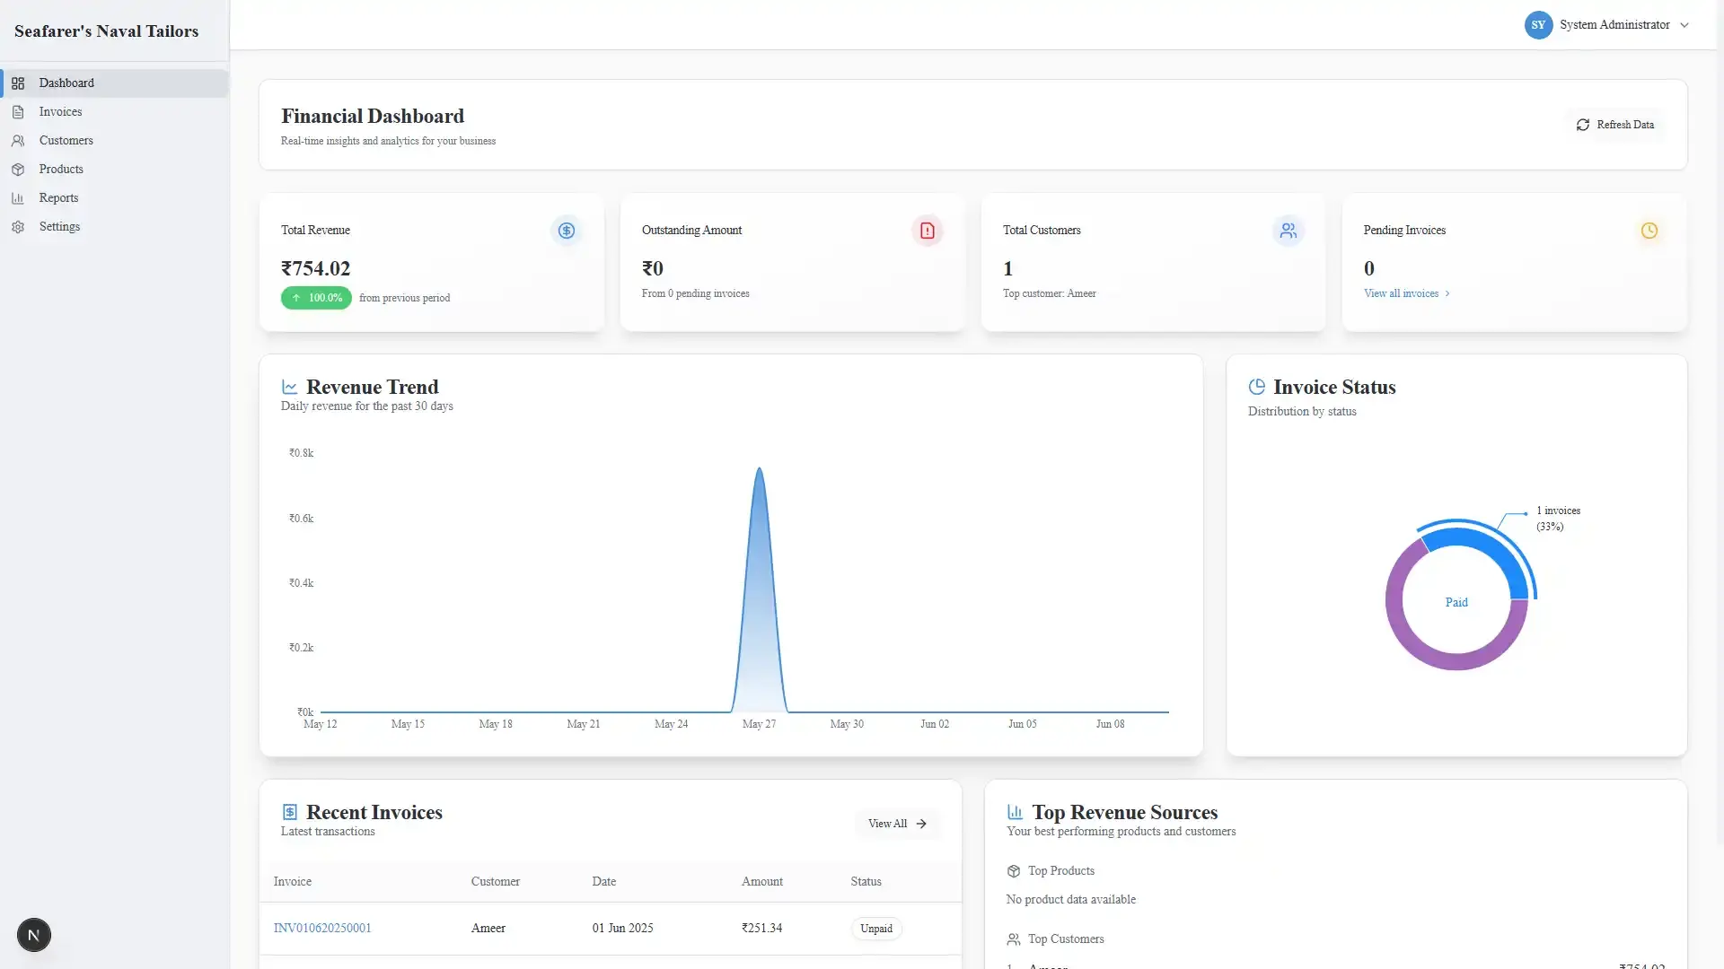1724x969 pixels.
Task: Click the Amount column header
Action: coord(762,882)
